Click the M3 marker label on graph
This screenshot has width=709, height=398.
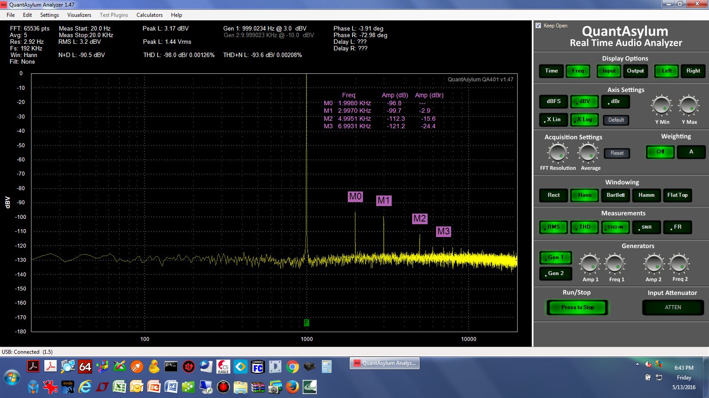pyautogui.click(x=444, y=231)
